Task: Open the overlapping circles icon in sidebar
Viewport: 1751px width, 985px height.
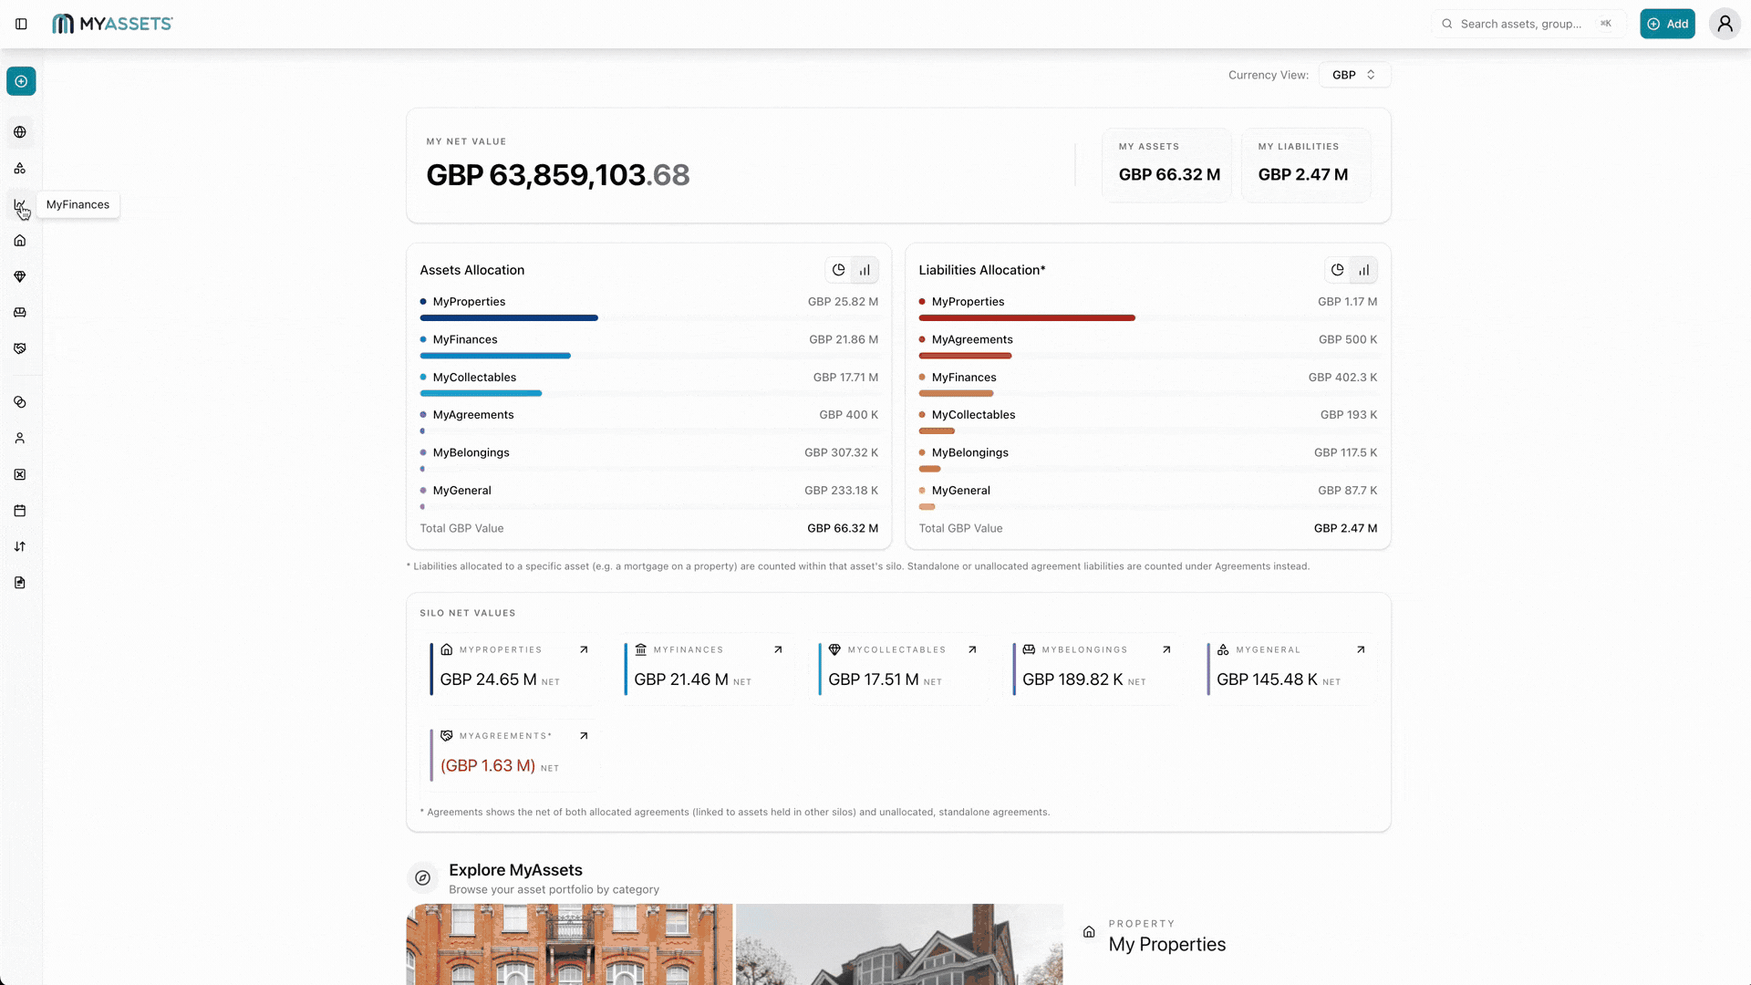Action: (20, 402)
